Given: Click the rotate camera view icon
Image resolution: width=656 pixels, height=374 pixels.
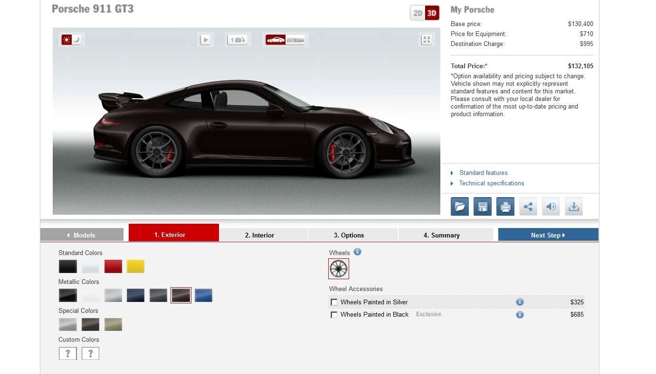Looking at the screenshot, I should (x=238, y=40).
